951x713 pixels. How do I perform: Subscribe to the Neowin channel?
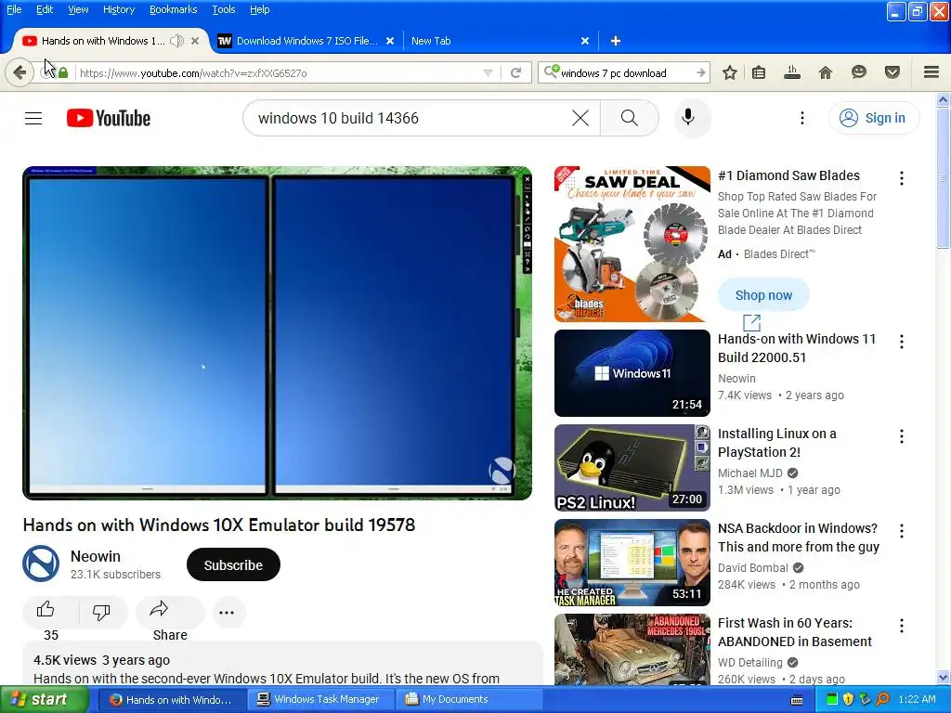tap(233, 565)
